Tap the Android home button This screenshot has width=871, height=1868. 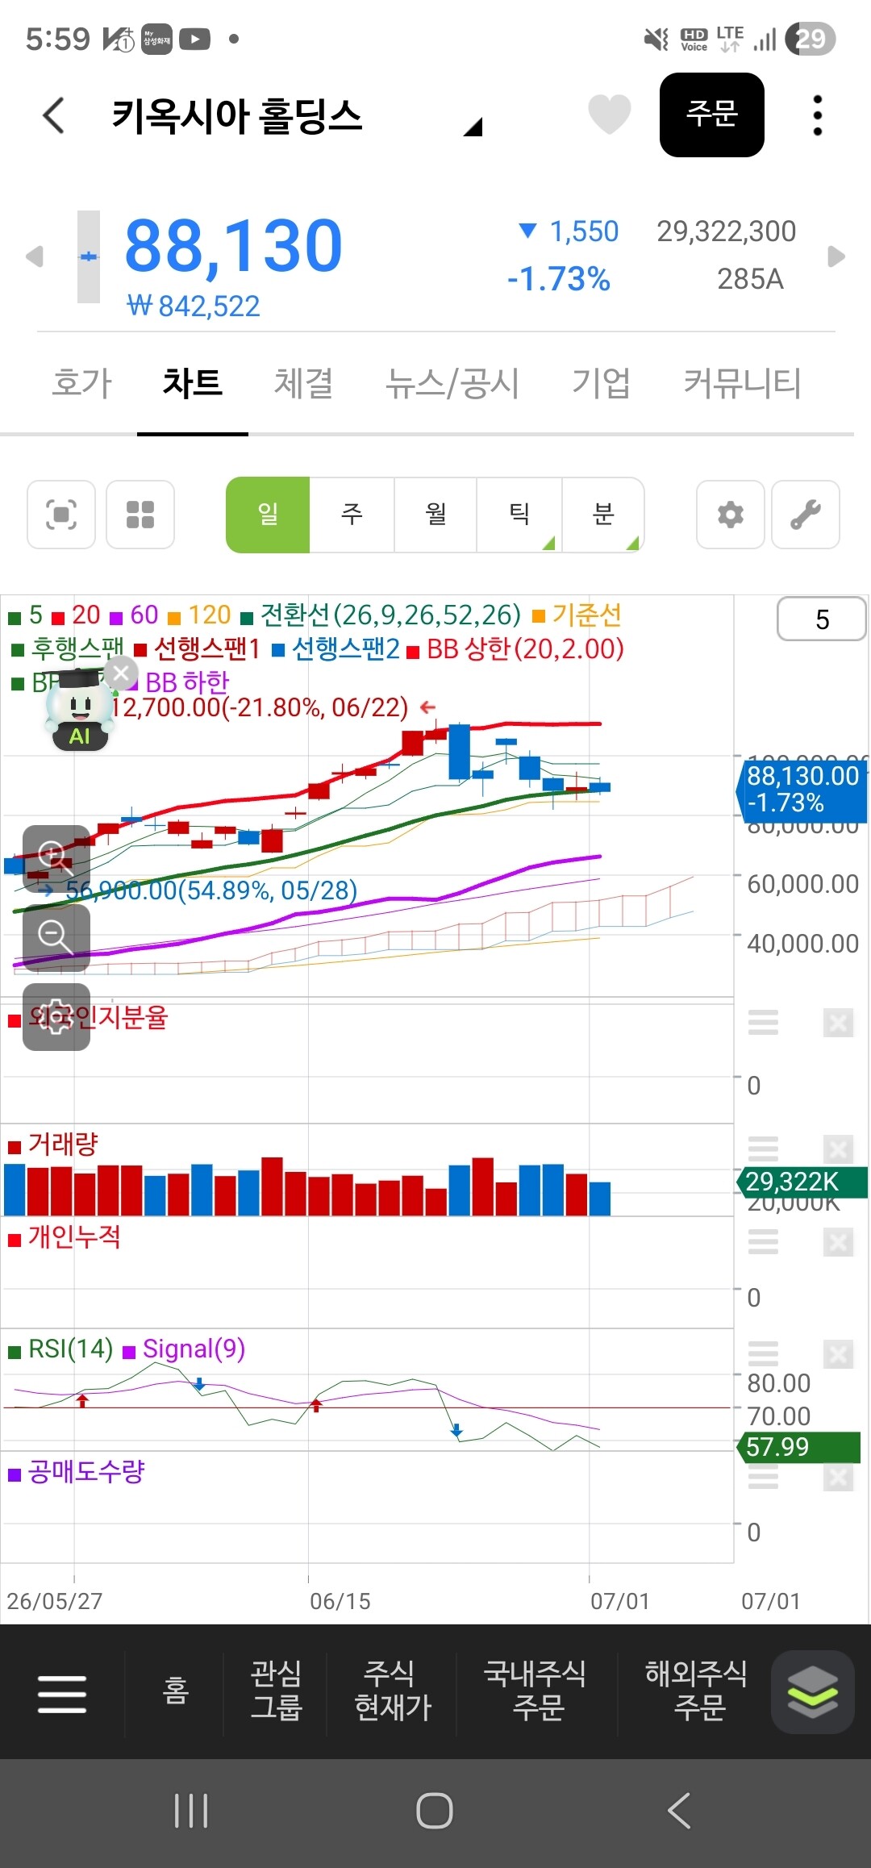pos(435,1811)
